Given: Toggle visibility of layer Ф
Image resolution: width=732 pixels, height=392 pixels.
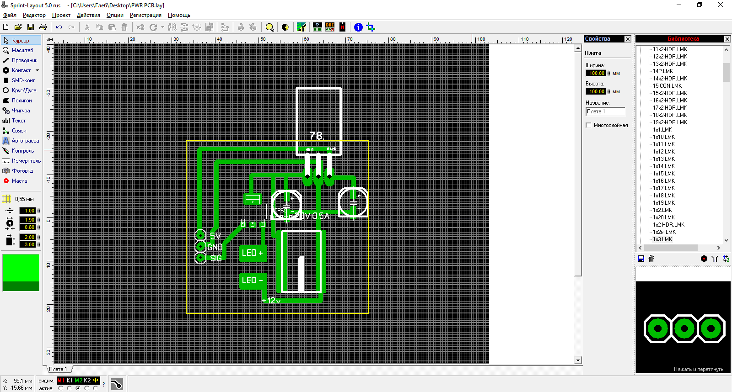Looking at the screenshot, I should pos(96,381).
